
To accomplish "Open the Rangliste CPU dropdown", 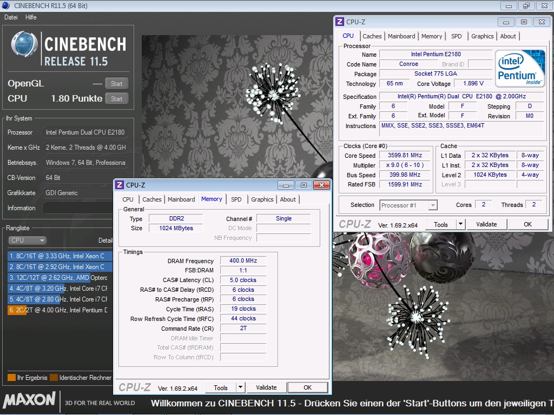I will [27, 240].
